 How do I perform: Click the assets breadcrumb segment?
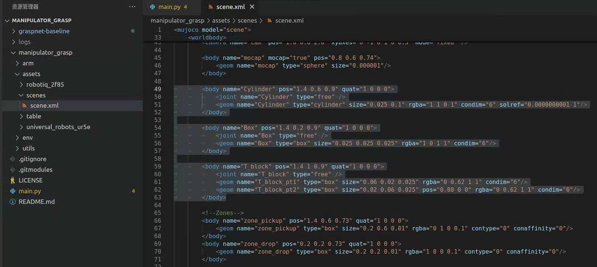click(221, 21)
